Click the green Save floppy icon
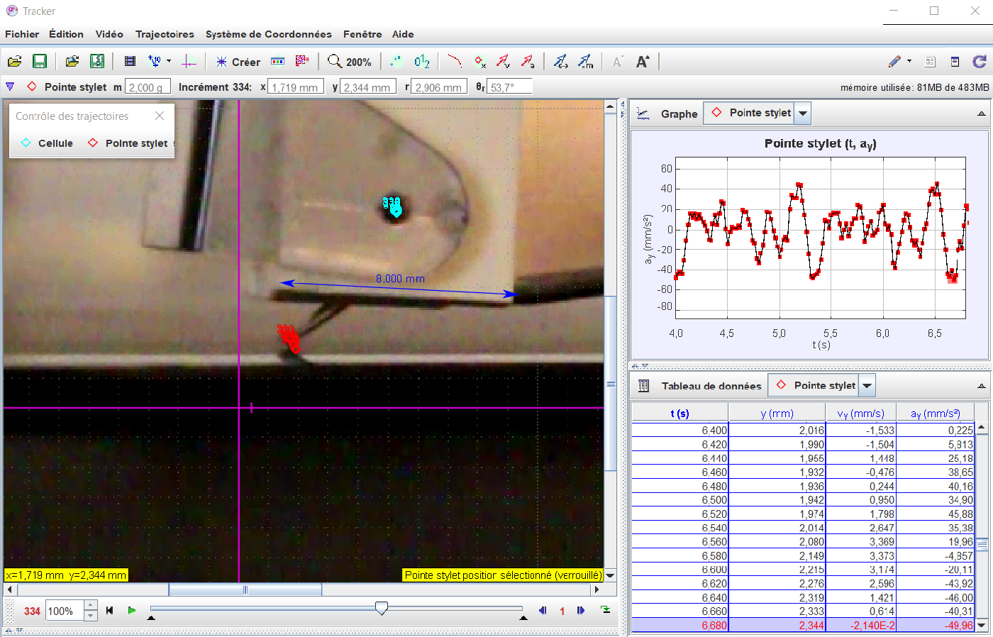 40,62
